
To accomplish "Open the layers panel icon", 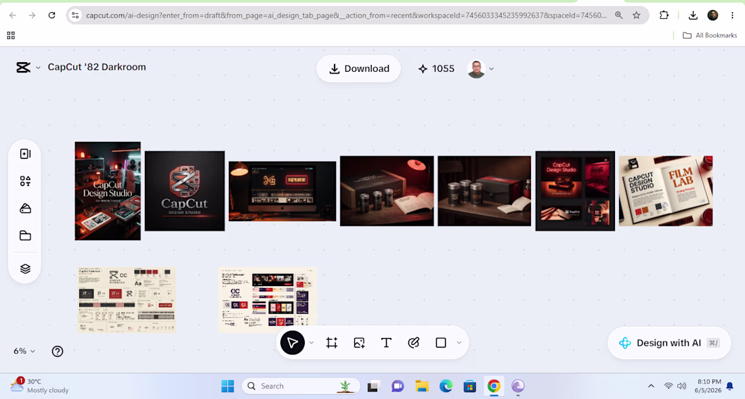I will [25, 269].
